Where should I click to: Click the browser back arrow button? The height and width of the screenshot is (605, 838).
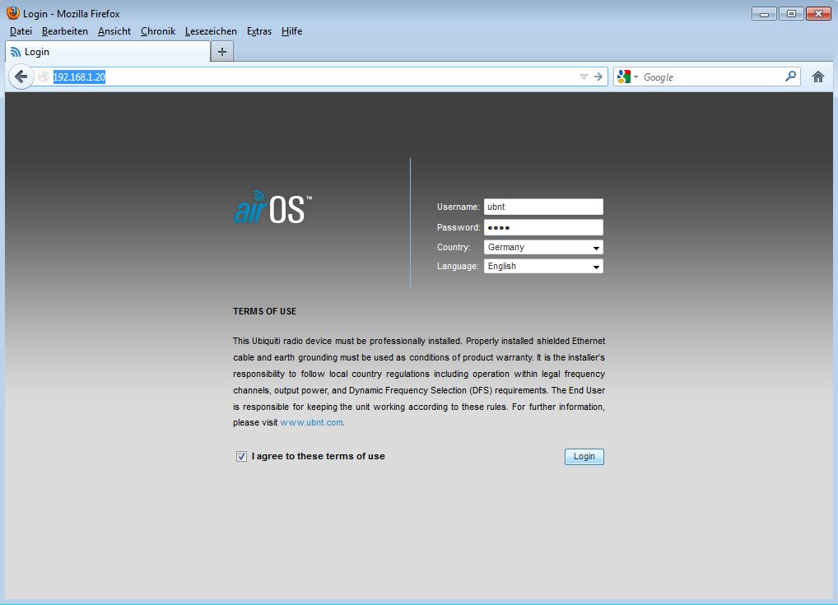(21, 77)
